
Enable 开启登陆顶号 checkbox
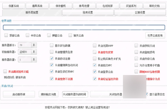pyautogui.click(x=136, y=52)
